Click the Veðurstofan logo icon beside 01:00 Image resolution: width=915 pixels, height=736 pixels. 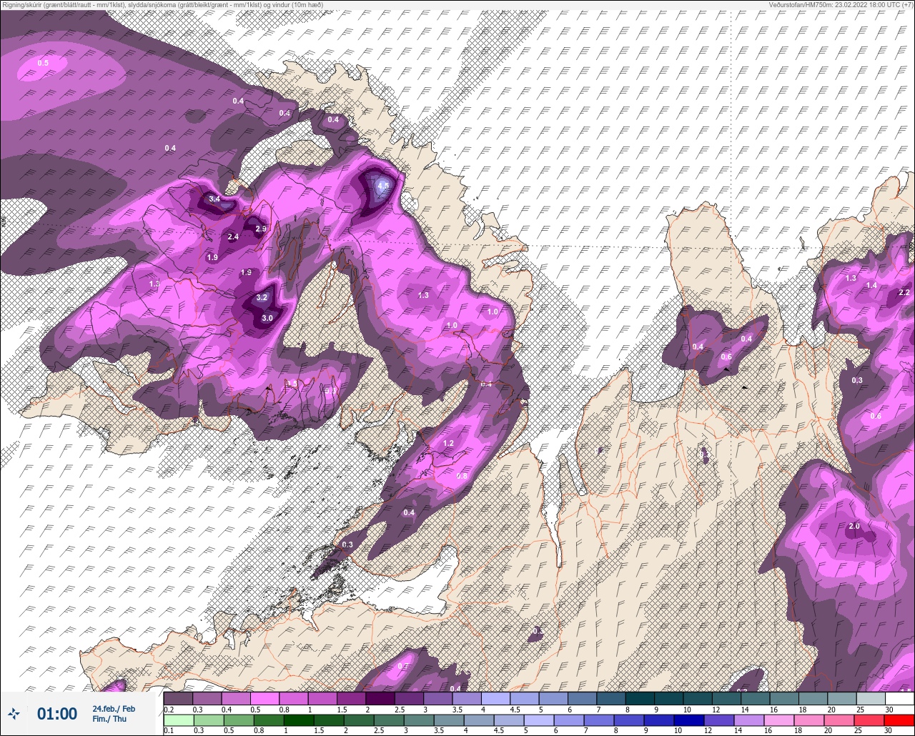pos(14,712)
